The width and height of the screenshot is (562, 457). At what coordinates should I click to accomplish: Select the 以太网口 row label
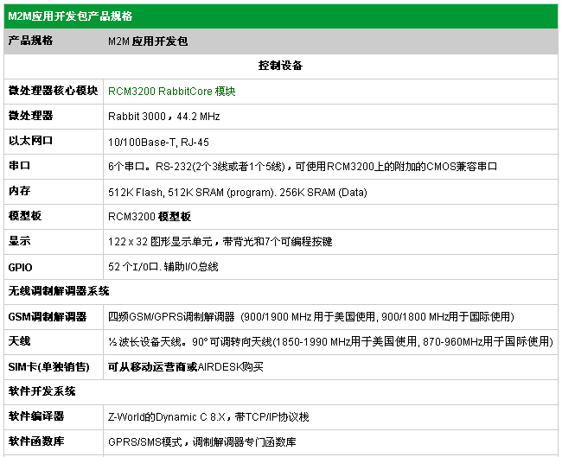coord(31,141)
